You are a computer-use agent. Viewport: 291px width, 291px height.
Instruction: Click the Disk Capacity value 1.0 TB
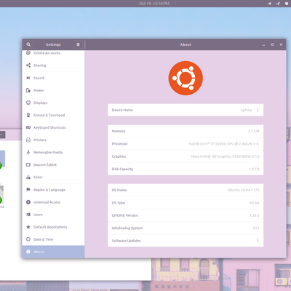(254, 169)
